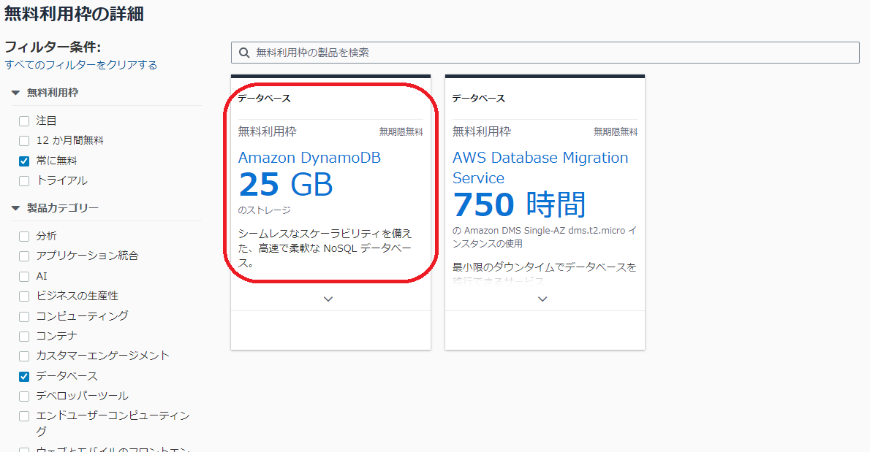Click the 無料利用枠の詳細 page heading
Image resolution: width=870 pixels, height=452 pixels.
coord(75,13)
